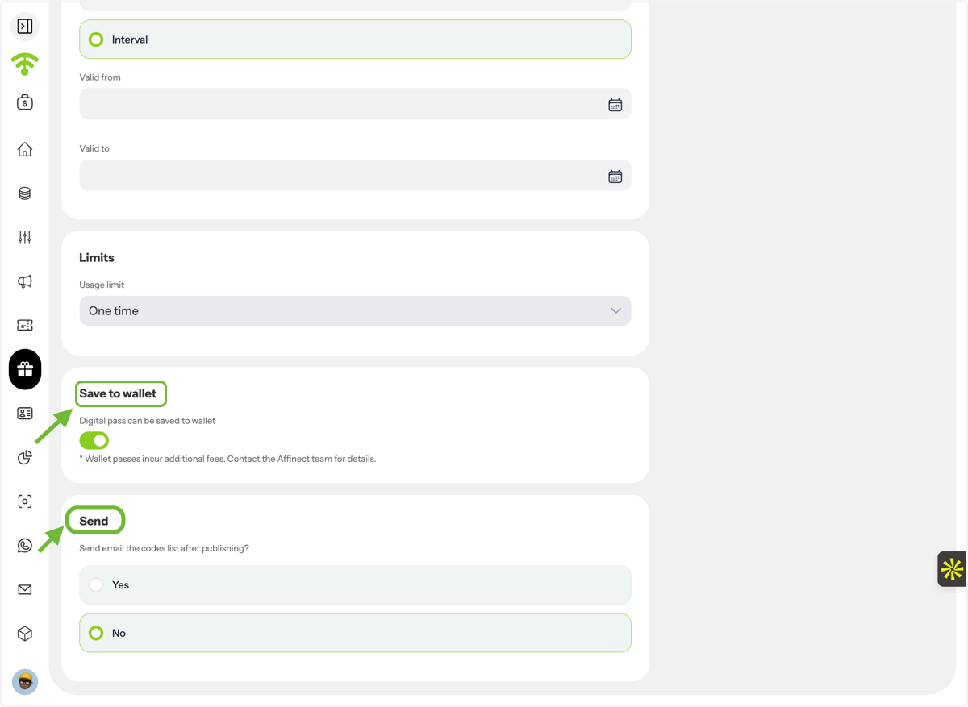Screen dimensions: 968x707
Task: Open the Valid from calendar icon
Action: click(615, 105)
